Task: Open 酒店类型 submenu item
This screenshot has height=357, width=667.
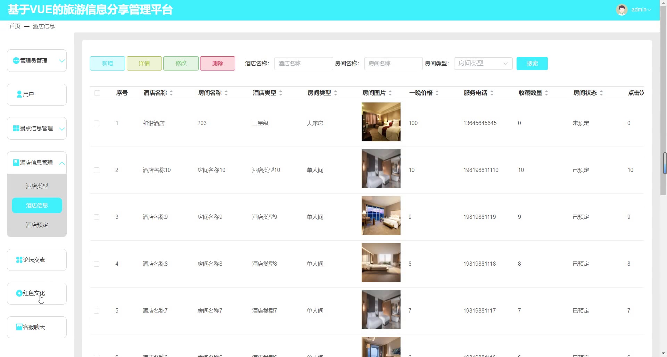Action: coord(37,186)
